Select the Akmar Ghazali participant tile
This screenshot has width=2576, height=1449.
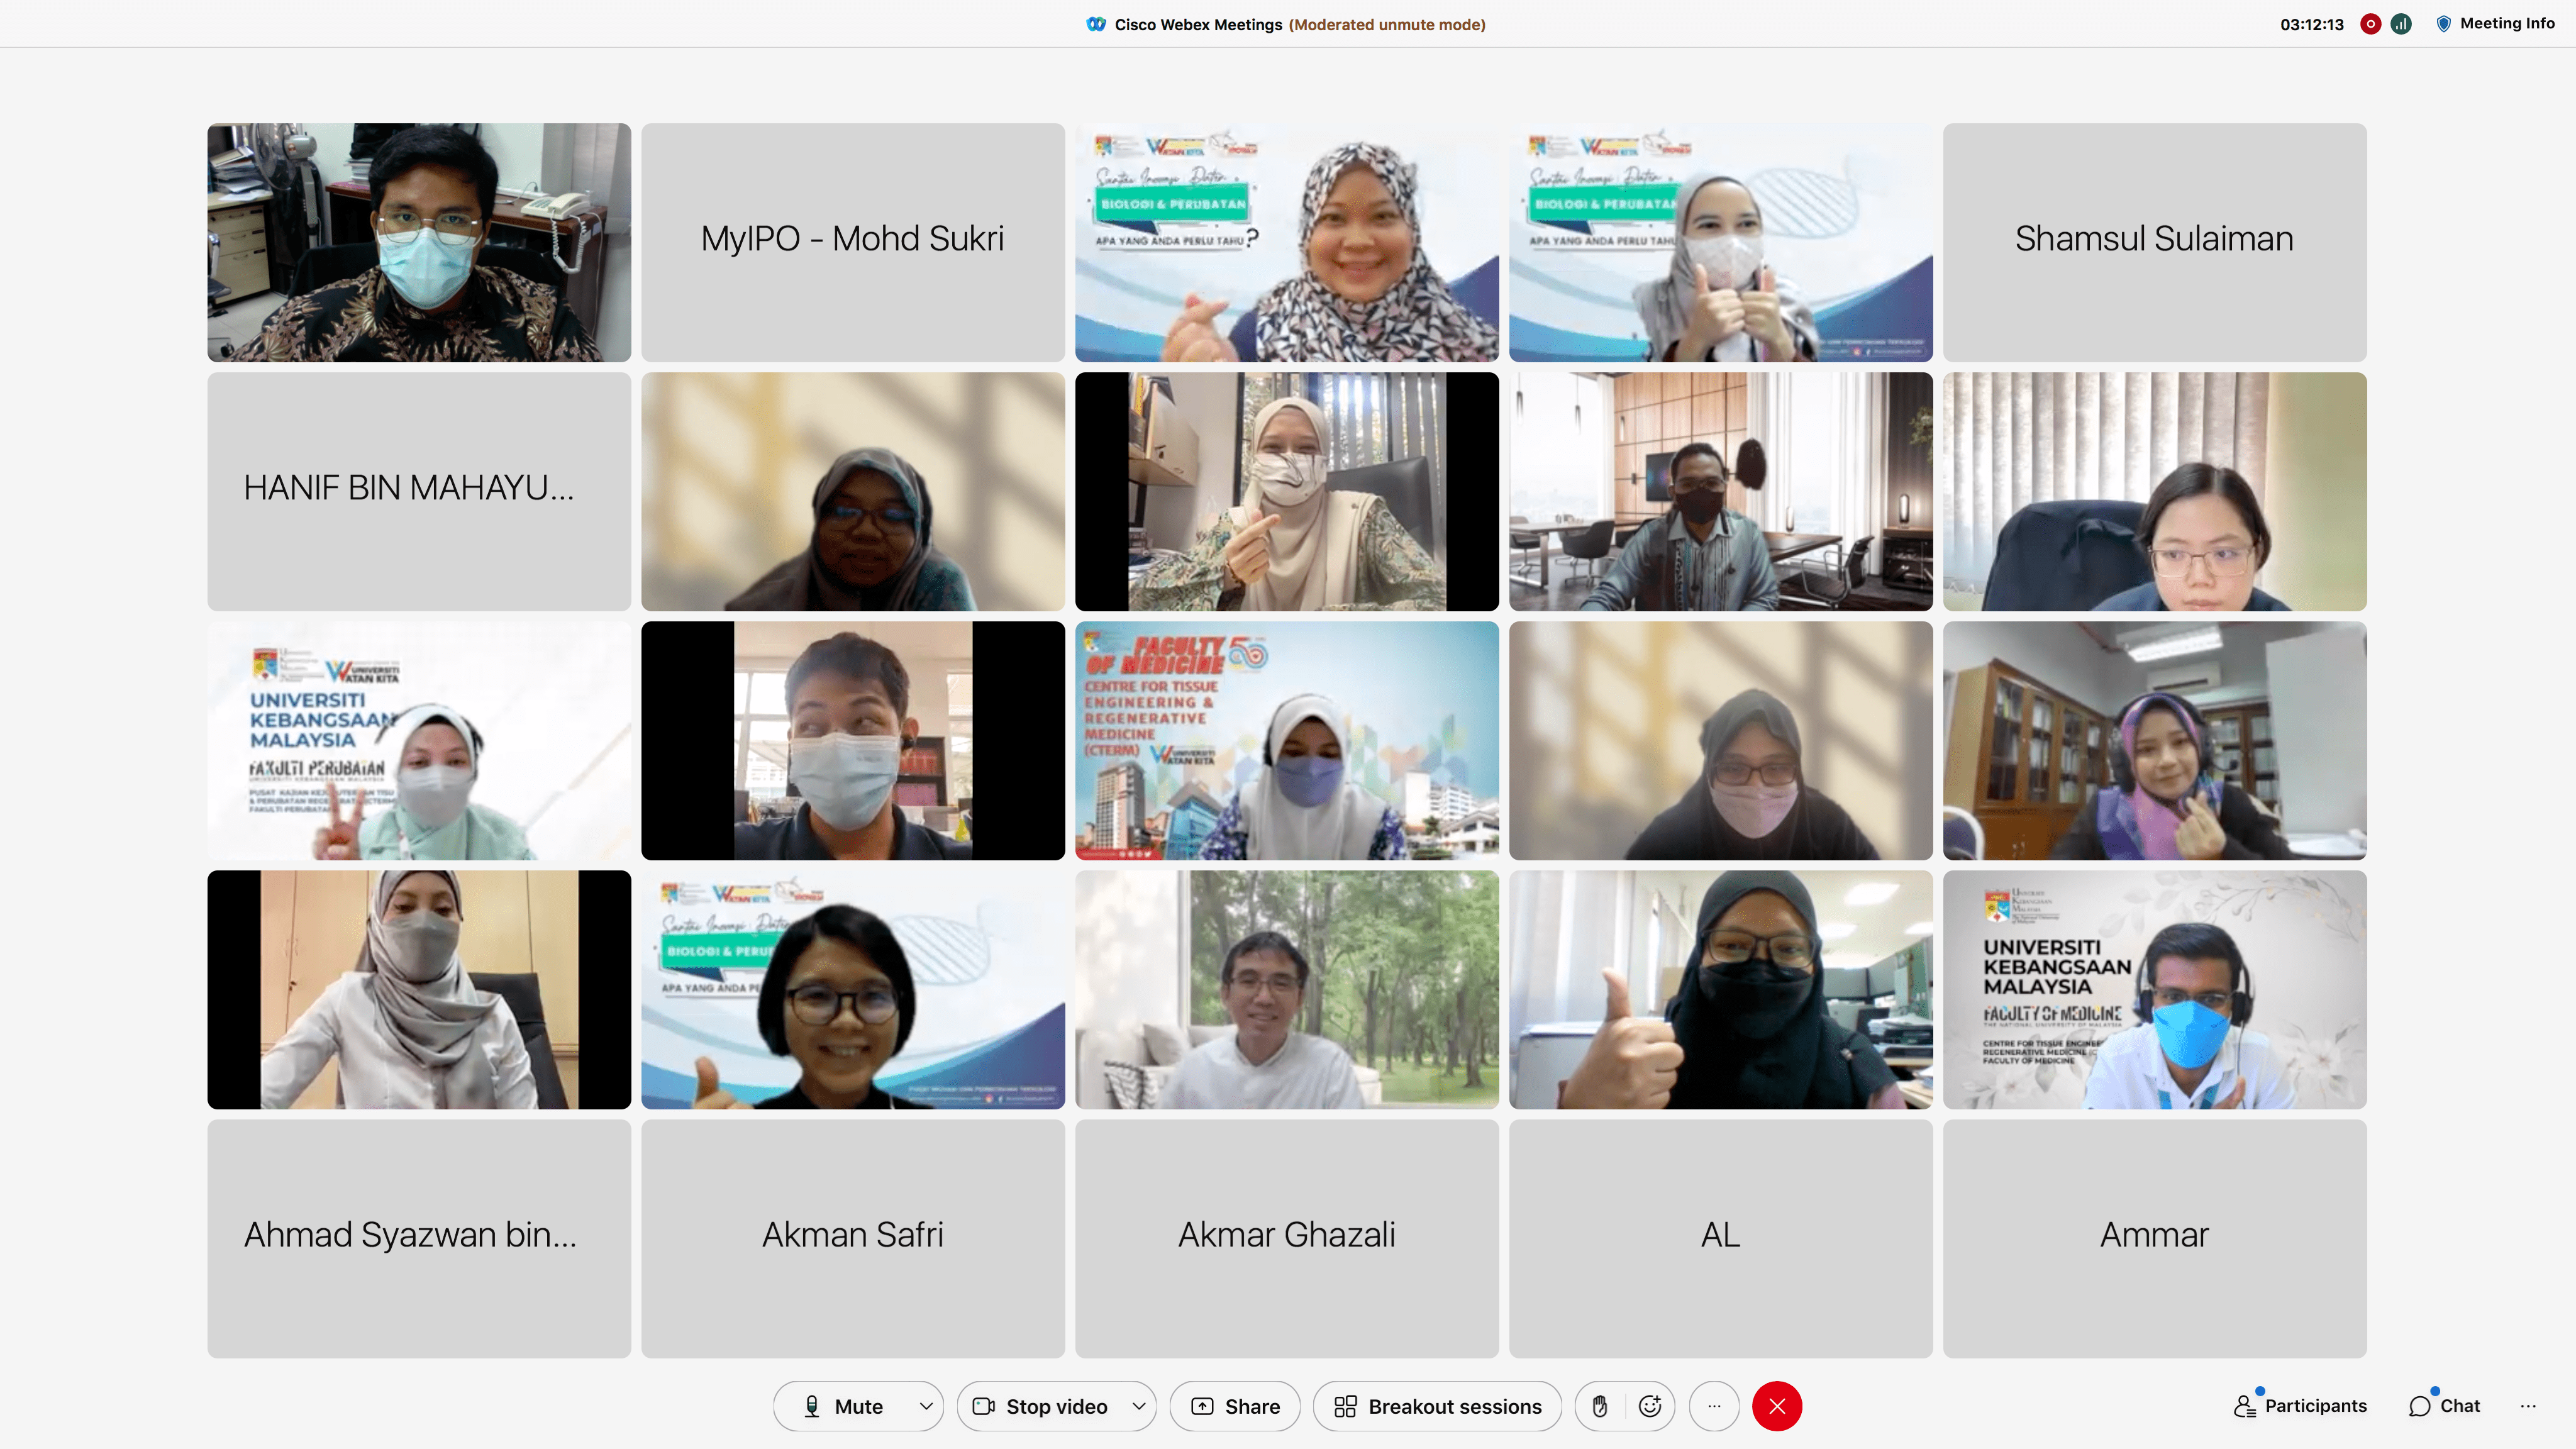[1286, 1237]
